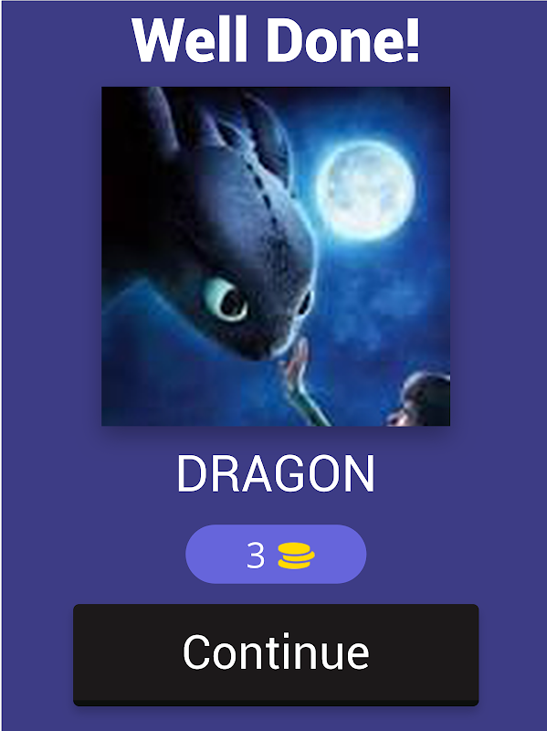The width and height of the screenshot is (547, 731).
Task: Tap the DRAGON answer word
Action: [x=276, y=473]
